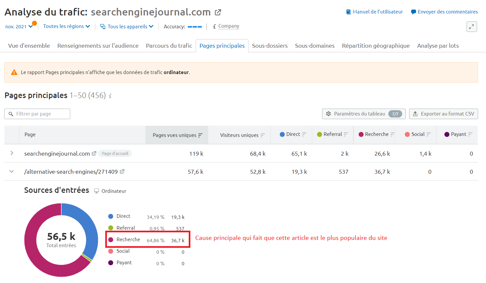The image size is (486, 283).
Task: Click info icon next to Pages principales count
Action: [x=110, y=96]
